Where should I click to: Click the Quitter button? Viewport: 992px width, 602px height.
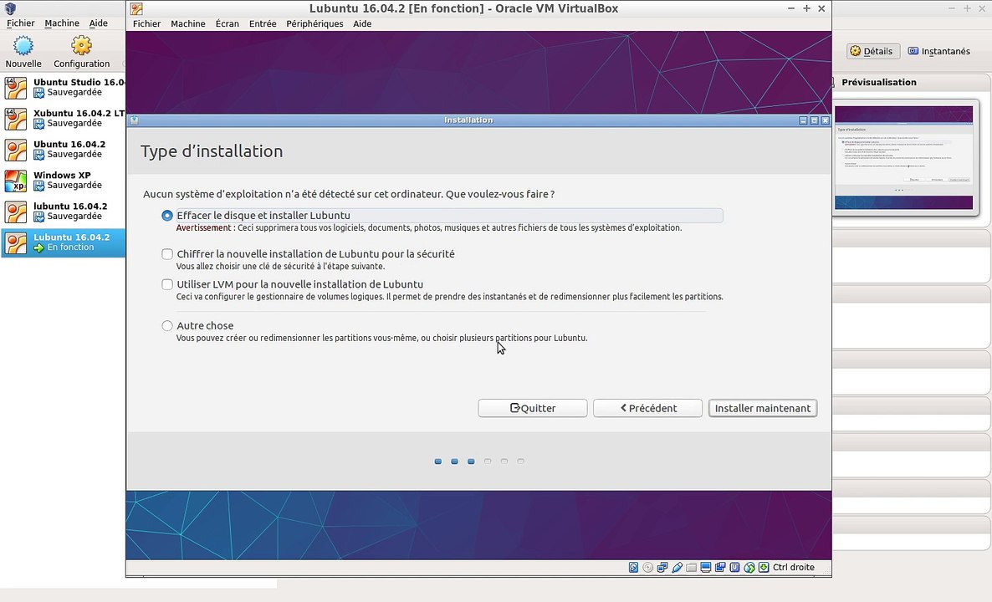(x=533, y=408)
